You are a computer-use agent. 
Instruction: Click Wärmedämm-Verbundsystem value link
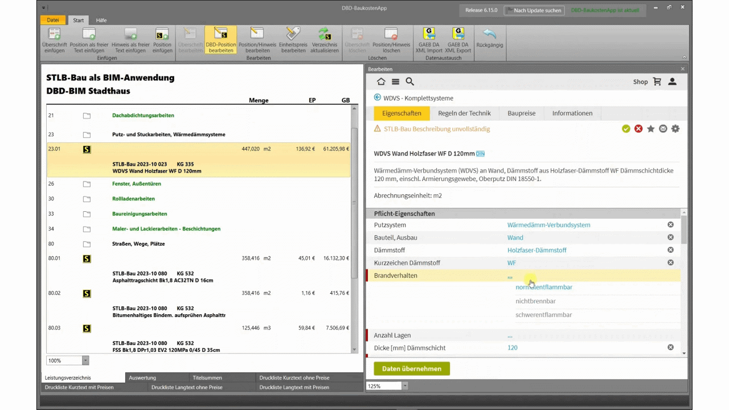coord(548,225)
